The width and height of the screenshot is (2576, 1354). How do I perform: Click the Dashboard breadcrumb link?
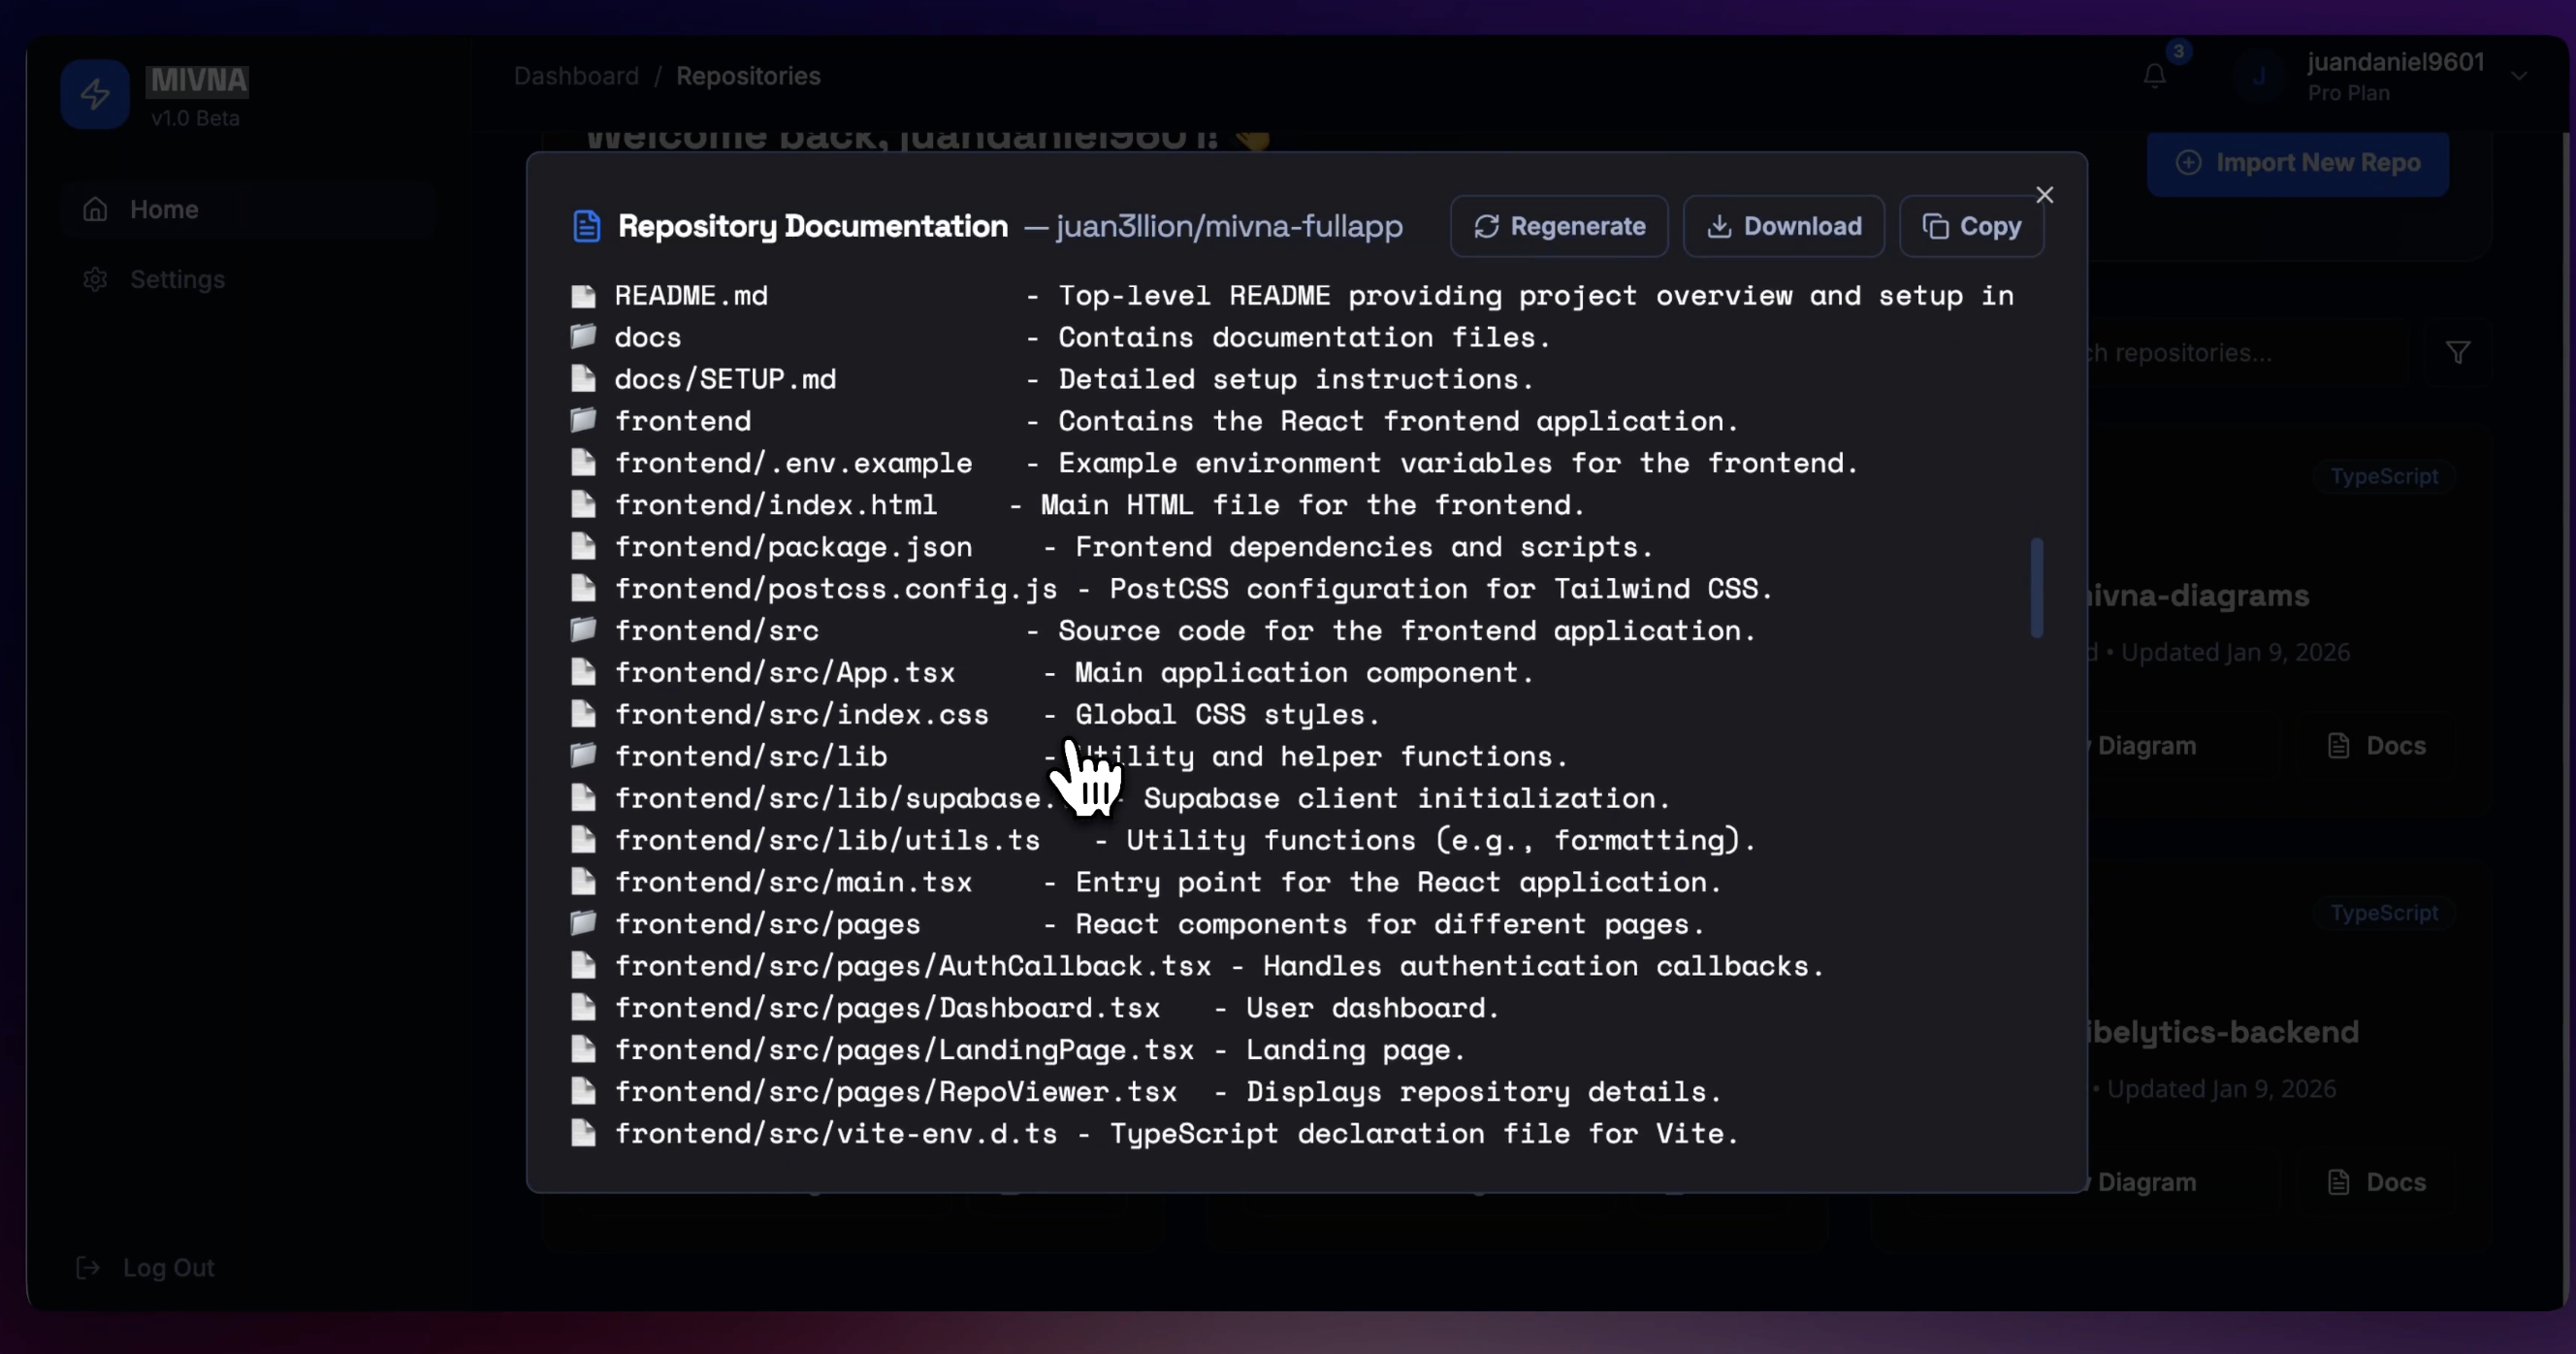[576, 76]
